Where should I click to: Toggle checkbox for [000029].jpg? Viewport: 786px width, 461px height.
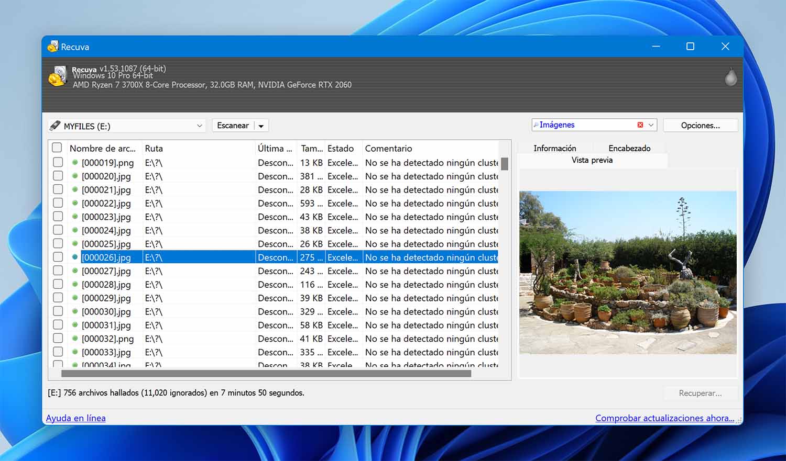tap(58, 298)
